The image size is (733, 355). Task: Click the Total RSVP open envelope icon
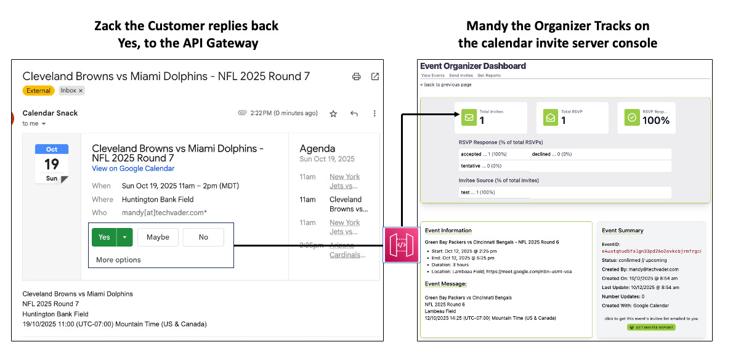550,118
